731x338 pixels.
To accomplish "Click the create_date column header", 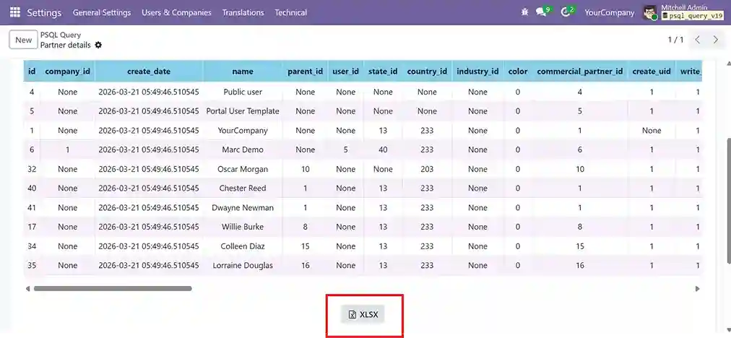I will pyautogui.click(x=149, y=71).
